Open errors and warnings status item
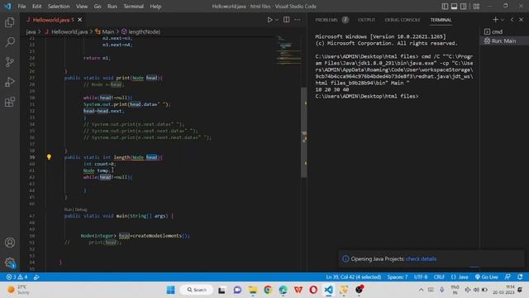Image resolution: width=529 pixels, height=298 pixels. pos(17,277)
